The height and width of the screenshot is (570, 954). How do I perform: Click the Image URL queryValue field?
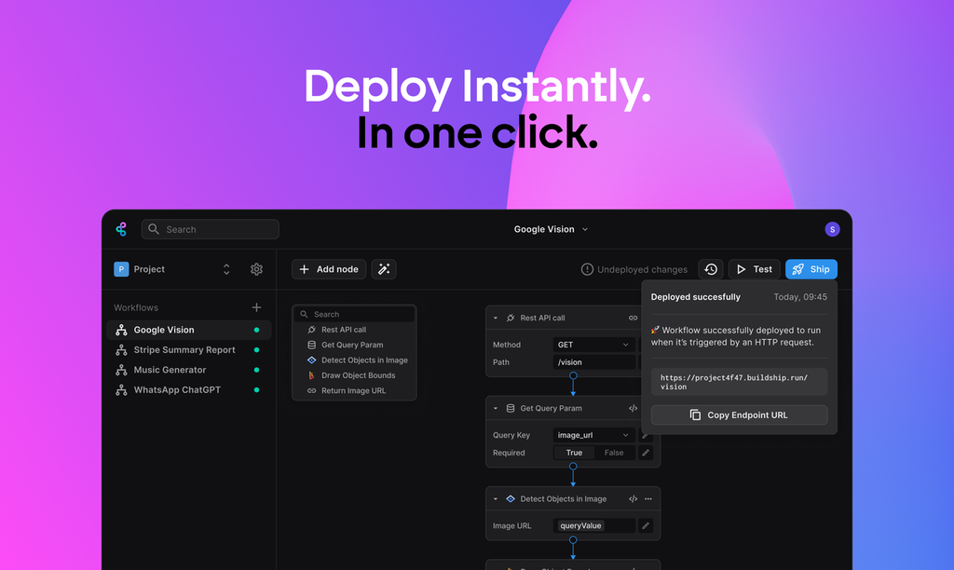[x=593, y=525]
